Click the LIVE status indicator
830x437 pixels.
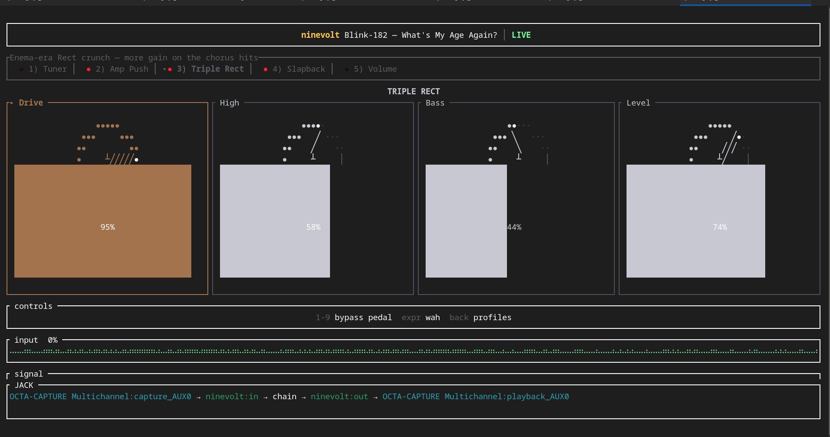click(x=521, y=35)
